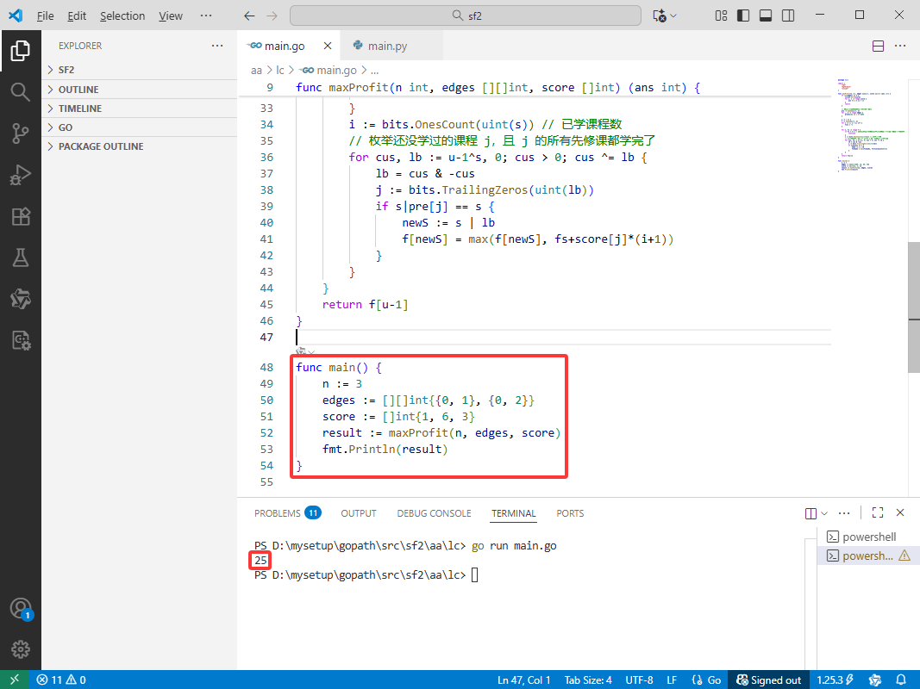The height and width of the screenshot is (689, 920).
Task: Expand the SF2 folder section
Action: pos(139,70)
